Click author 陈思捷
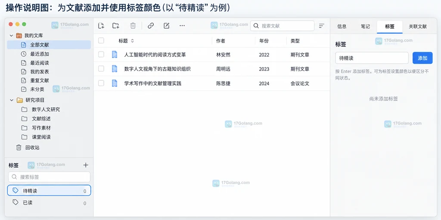This screenshot has width=441, height=220. (x=223, y=83)
